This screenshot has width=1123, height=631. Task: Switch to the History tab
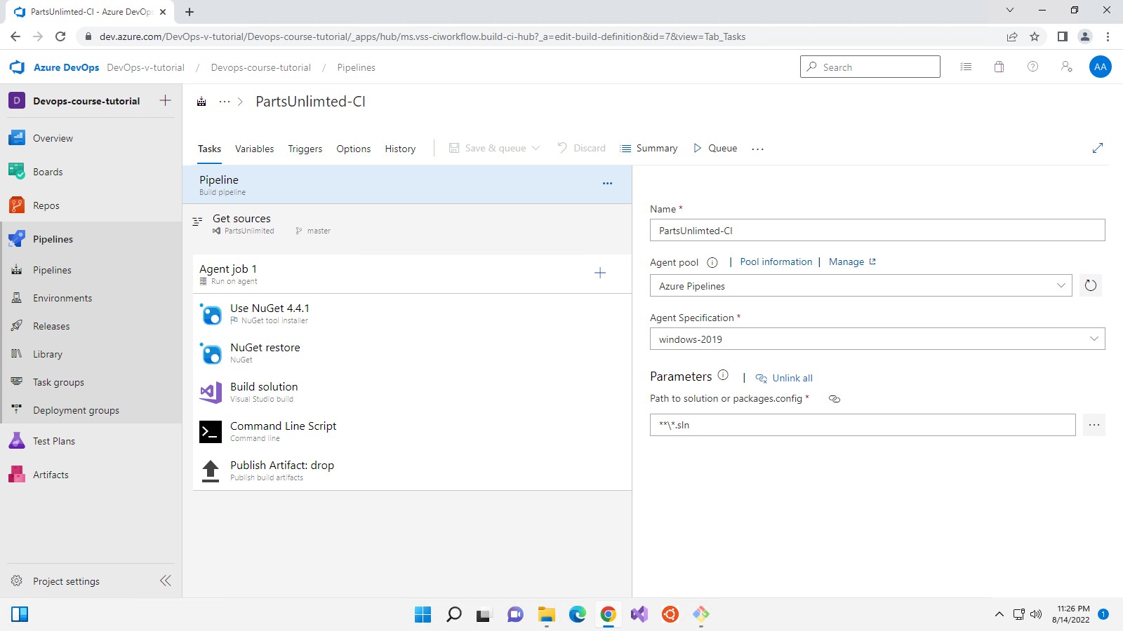pos(400,149)
